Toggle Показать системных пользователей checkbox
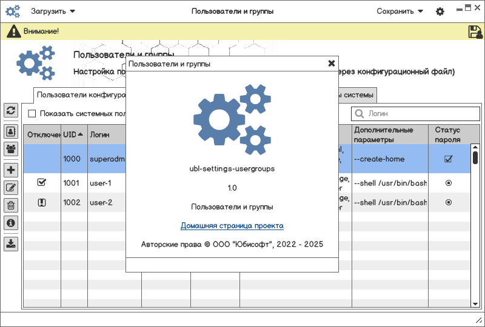The width and height of the screenshot is (485, 327). (32, 114)
